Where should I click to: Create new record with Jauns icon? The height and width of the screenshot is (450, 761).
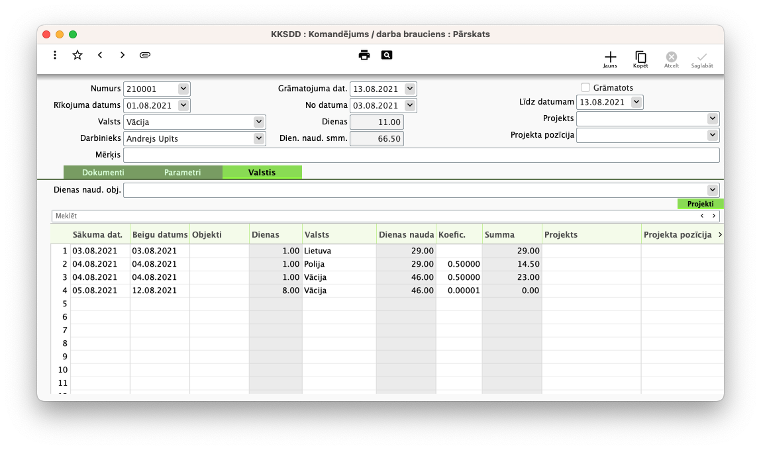pos(610,60)
